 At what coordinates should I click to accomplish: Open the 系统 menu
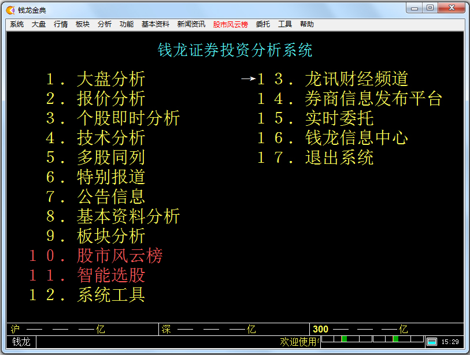pyautogui.click(x=15, y=24)
